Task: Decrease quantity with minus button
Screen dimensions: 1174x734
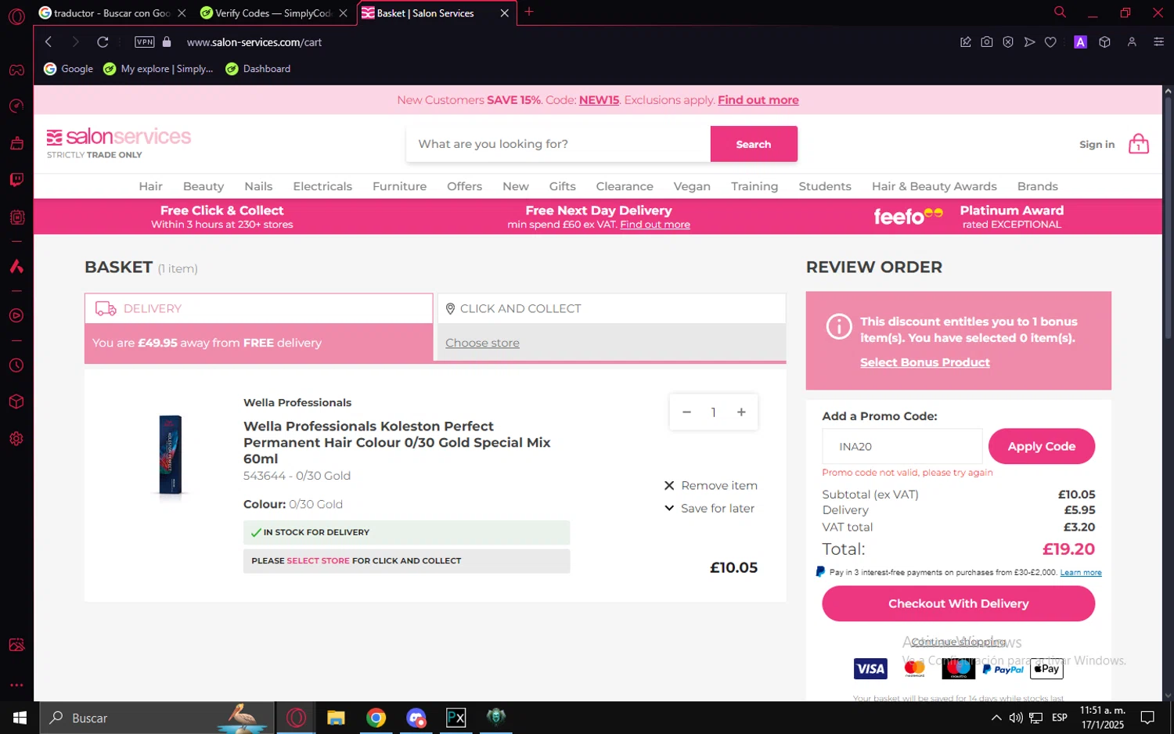Action: (686, 412)
